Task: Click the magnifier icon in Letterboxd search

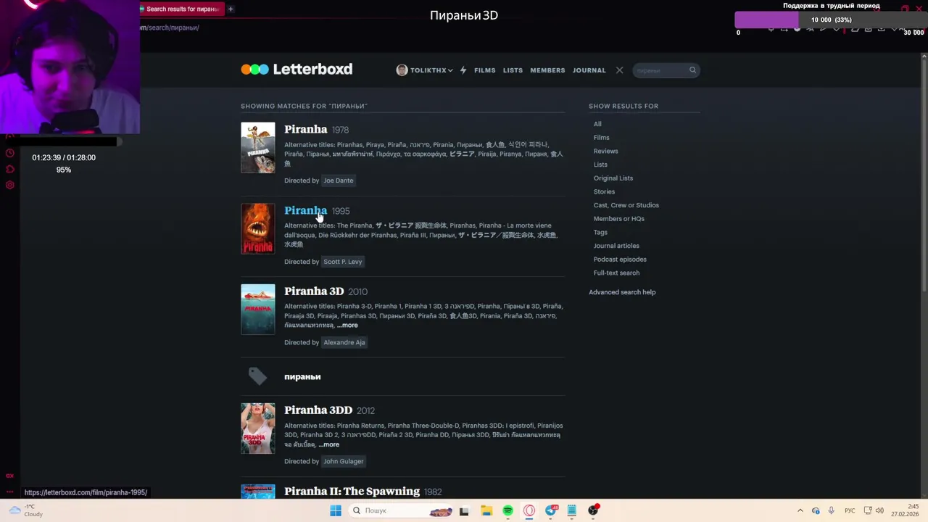Action: (692, 70)
